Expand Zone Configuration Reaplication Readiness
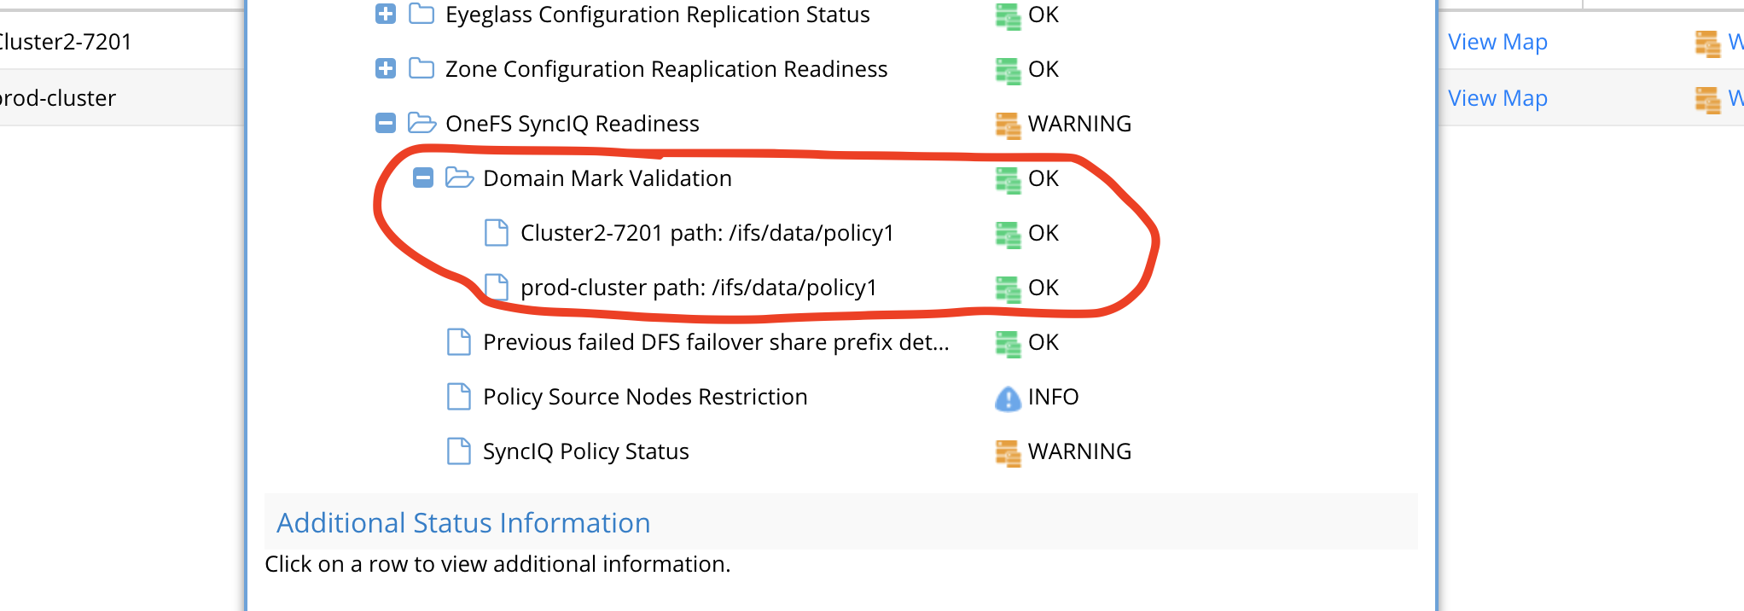This screenshot has height=611, width=1744. [x=385, y=68]
